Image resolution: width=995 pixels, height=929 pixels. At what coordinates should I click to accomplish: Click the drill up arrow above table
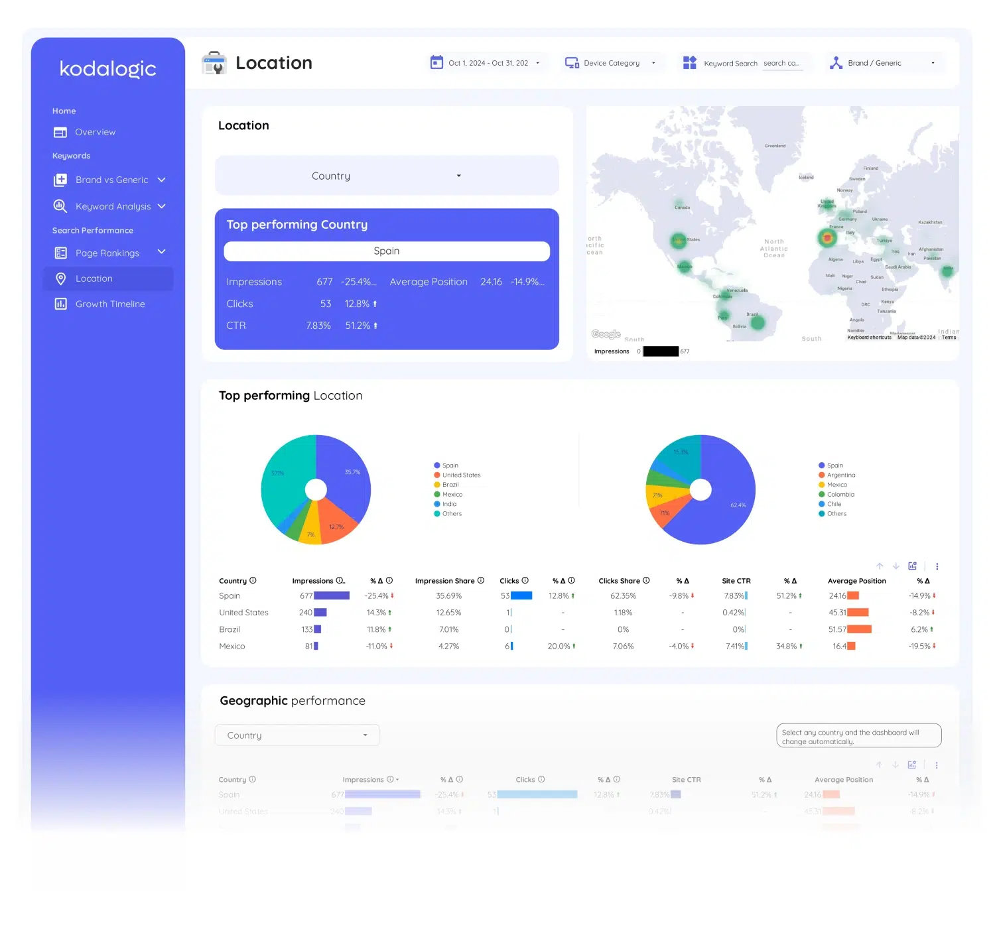pyautogui.click(x=880, y=566)
